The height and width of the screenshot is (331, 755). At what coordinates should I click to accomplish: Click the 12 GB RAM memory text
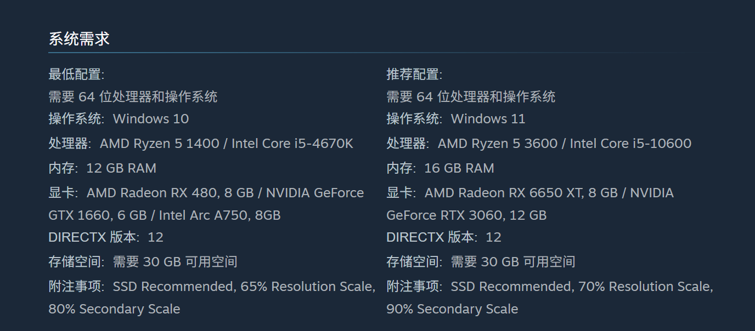click(x=121, y=168)
